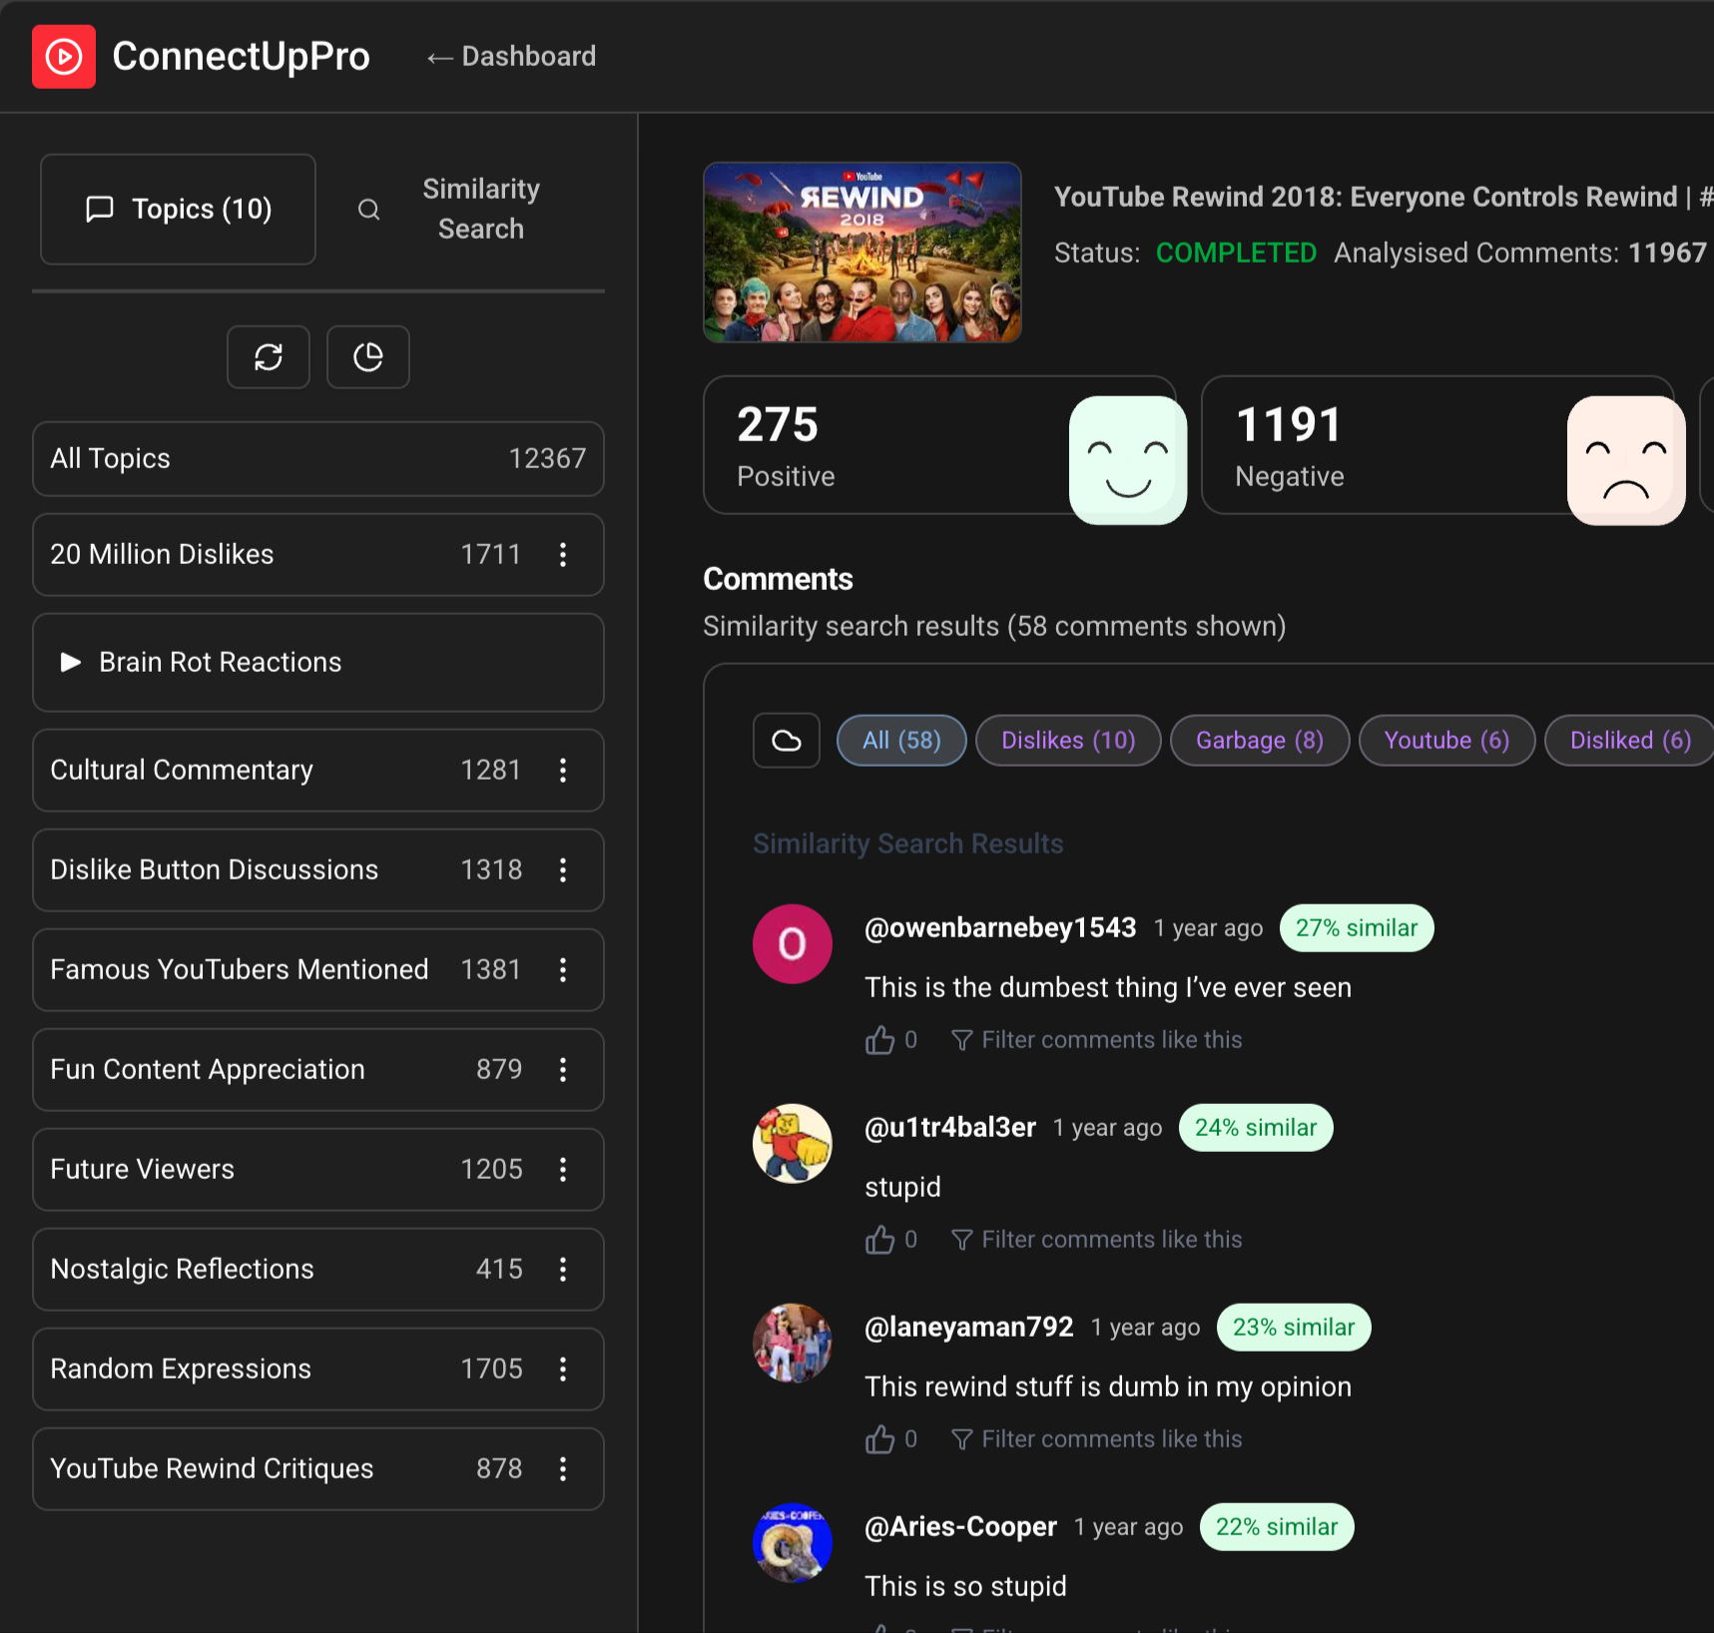Click the refresh topics icon
The image size is (1714, 1633).
click(268, 356)
